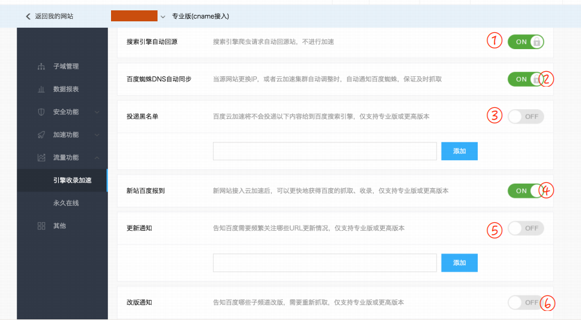
Task: Click the 返回我的网站 link
Action: click(x=54, y=16)
